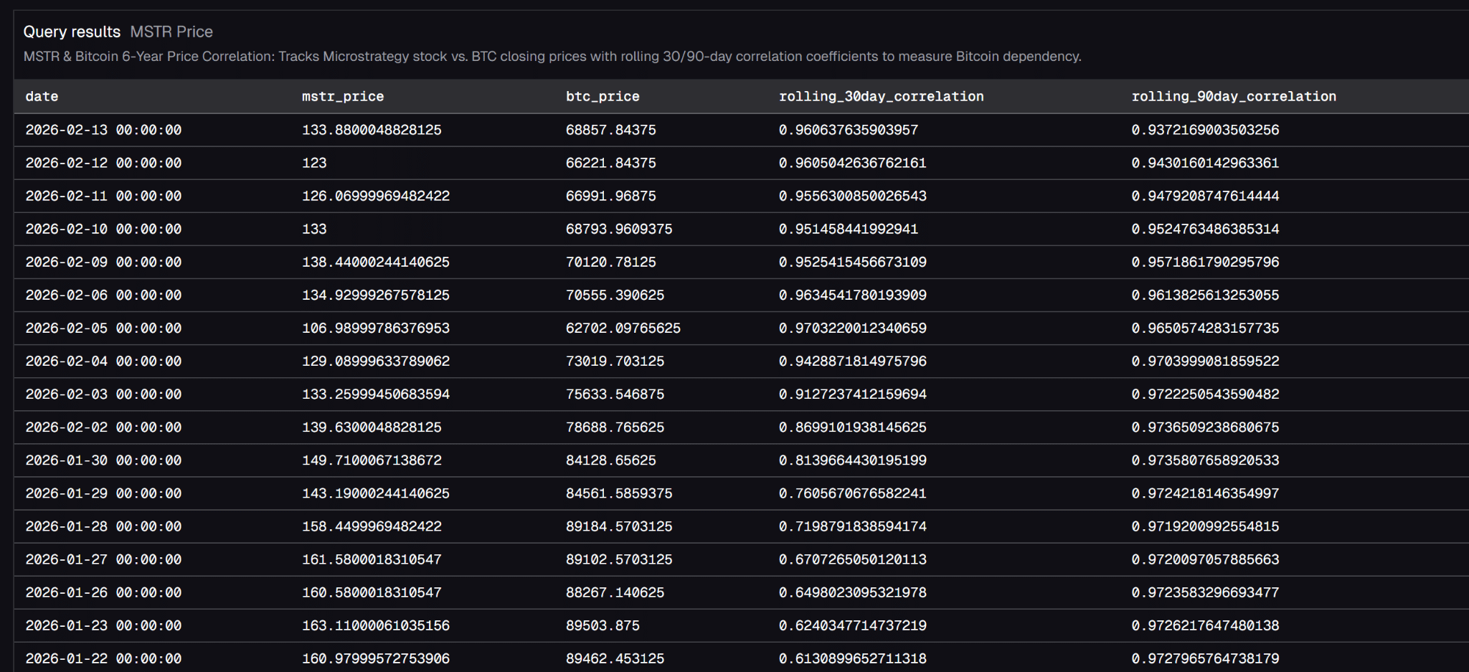
Task: Click date cell 2026-02-05 00:00:00
Action: [103, 328]
